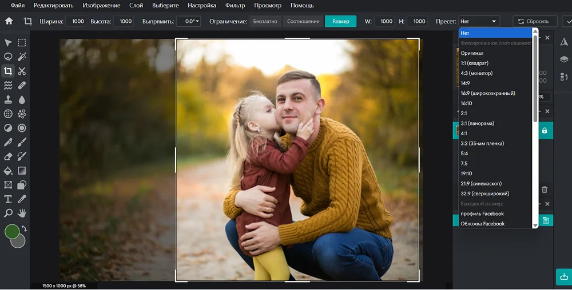Viewport: 572px width, 290px height.
Task: Pick the Text tool
Action: coord(8,199)
